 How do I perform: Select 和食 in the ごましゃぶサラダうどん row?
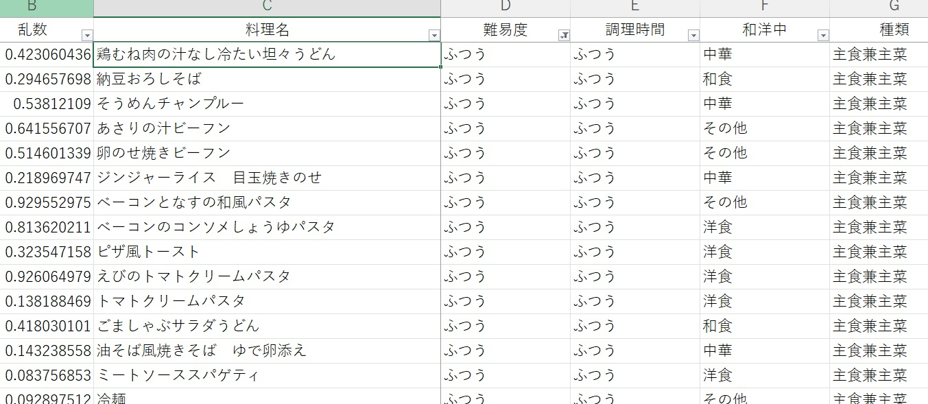(765, 326)
